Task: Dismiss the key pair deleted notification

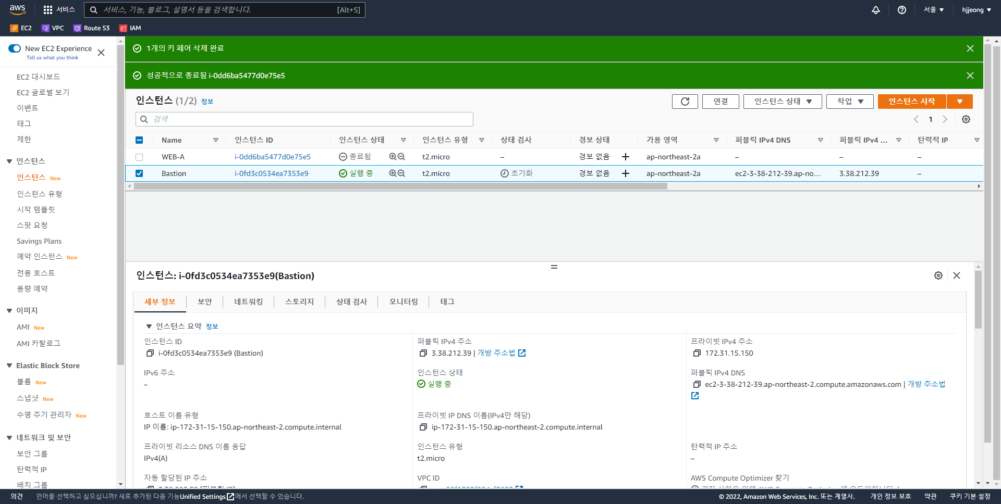Action: [970, 48]
